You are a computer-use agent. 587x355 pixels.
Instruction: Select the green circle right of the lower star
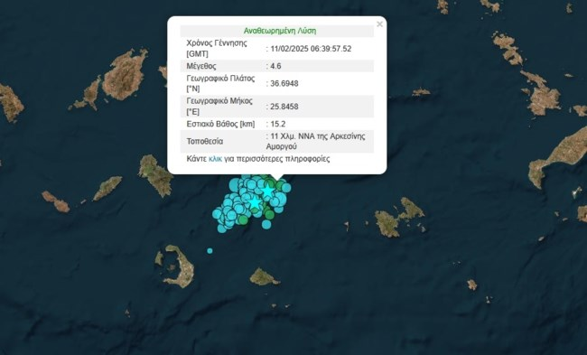point(269,215)
